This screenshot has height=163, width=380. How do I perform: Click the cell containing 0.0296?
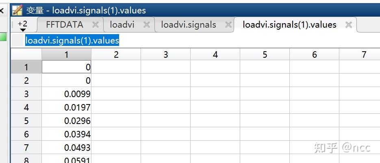[x=67, y=121]
